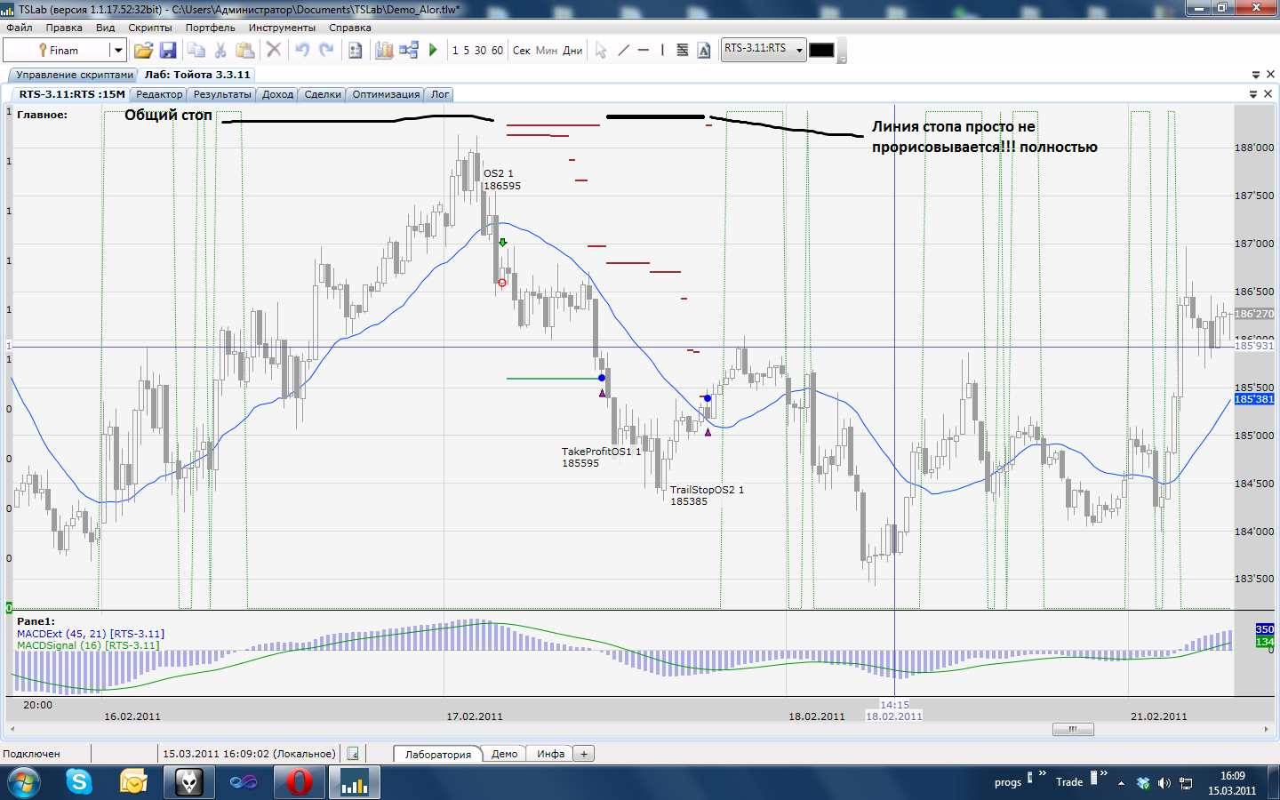Switch to the Оптимизация tab
The width and height of the screenshot is (1280, 800).
pyautogui.click(x=386, y=94)
